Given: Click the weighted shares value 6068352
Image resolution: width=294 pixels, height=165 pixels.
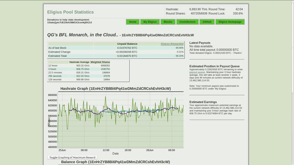Looking at the screenshot, I should 105,66.
